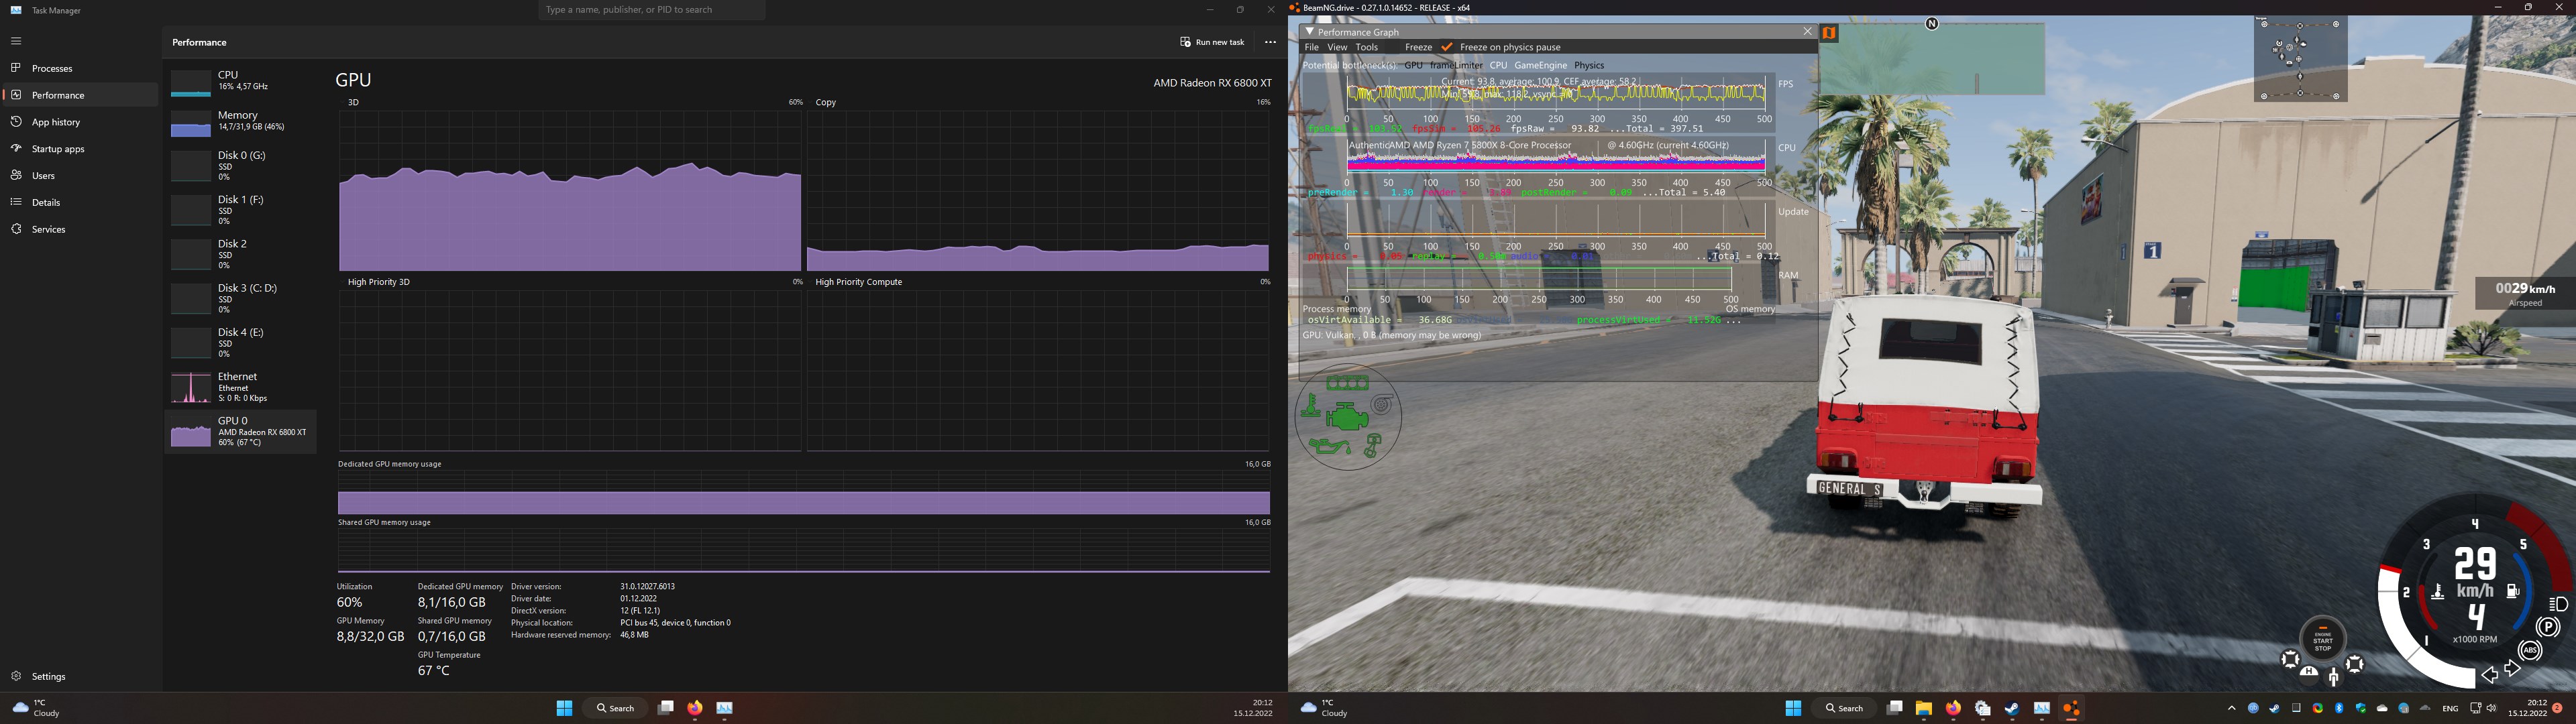The height and width of the screenshot is (724, 2576).
Task: Click the orange map icon
Action: (1829, 33)
